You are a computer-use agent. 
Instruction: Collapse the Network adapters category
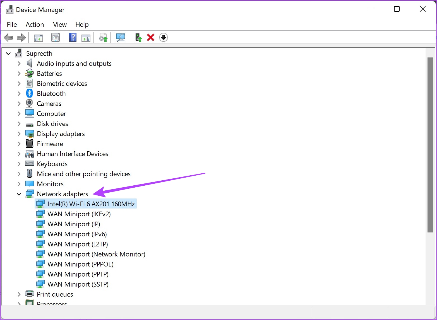tap(19, 194)
